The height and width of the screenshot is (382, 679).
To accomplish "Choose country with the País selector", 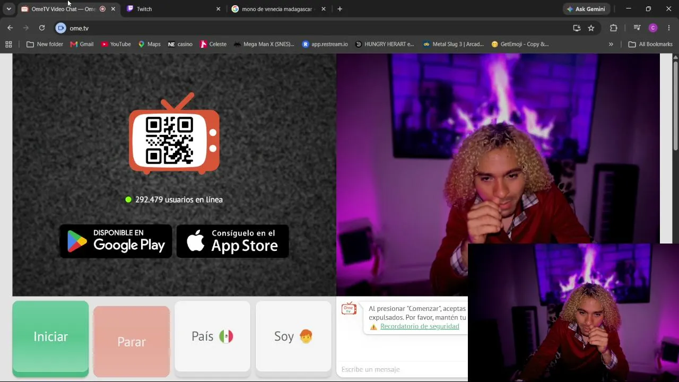I will coord(212,336).
